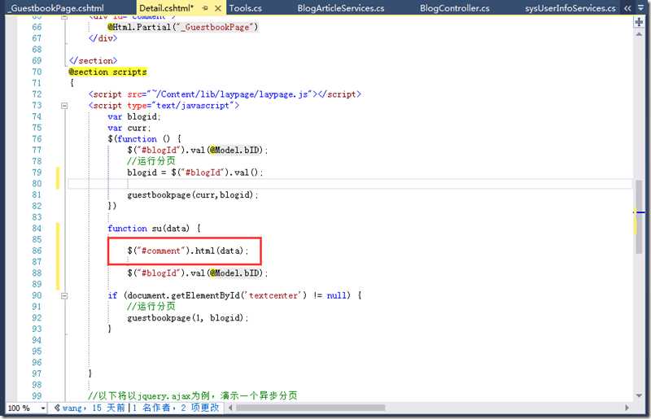This screenshot has height=419, width=651.
Task: Click the horizontal scrollbar right arrow
Action: point(627,408)
